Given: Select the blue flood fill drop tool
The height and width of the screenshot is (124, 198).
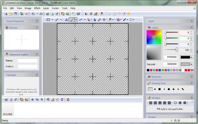Looking at the screenshot, I should [x=95, y=20].
